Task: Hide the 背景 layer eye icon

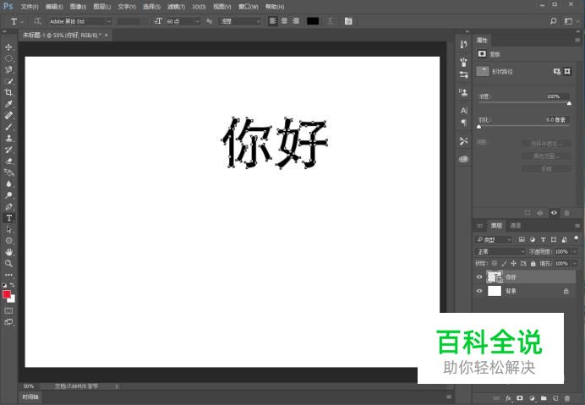Action: coord(479,291)
